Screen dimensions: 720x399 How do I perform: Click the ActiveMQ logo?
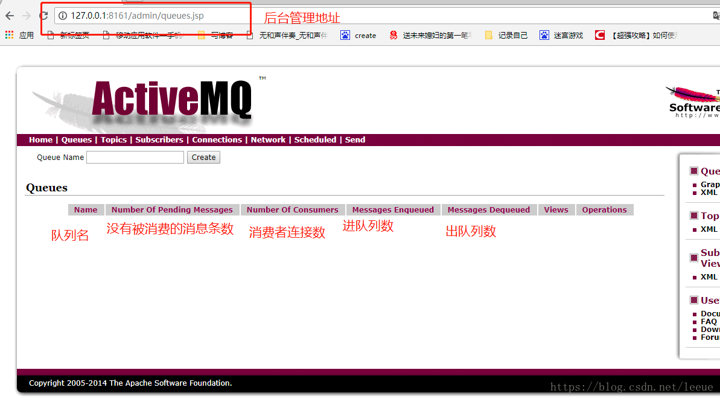tap(172, 100)
